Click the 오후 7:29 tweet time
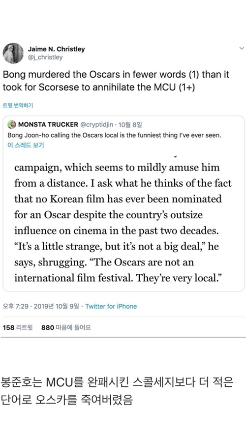The width and height of the screenshot is (246, 436). click(16, 306)
